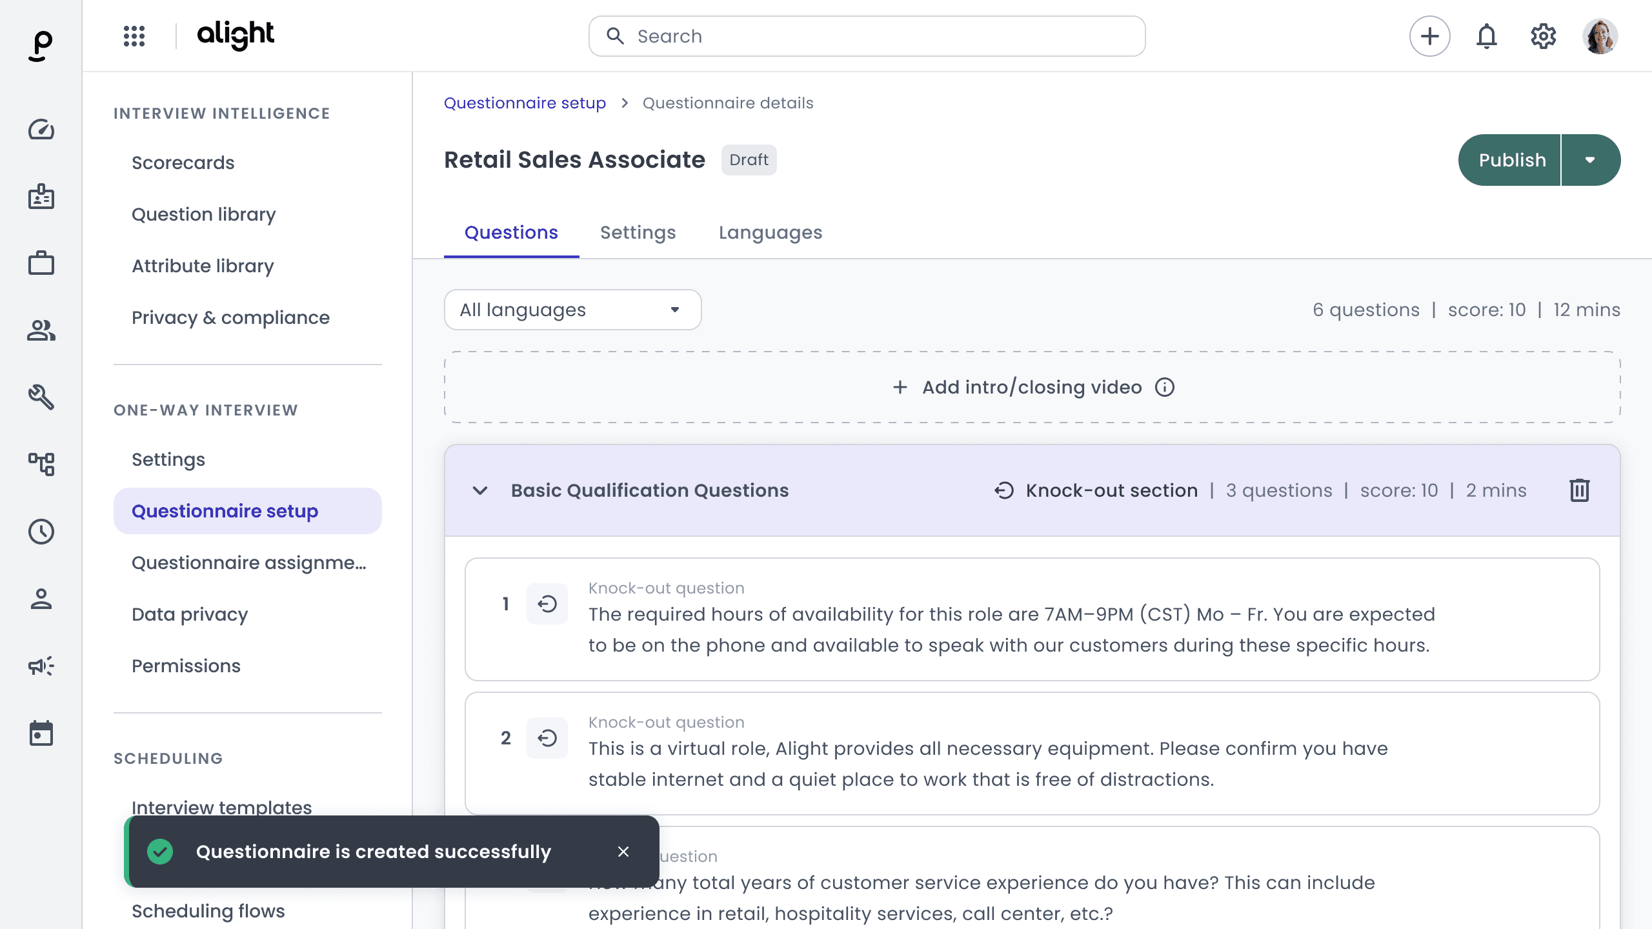Screen dimensions: 1652x929
Task: Switch to the Settings tab
Action: (x=638, y=232)
